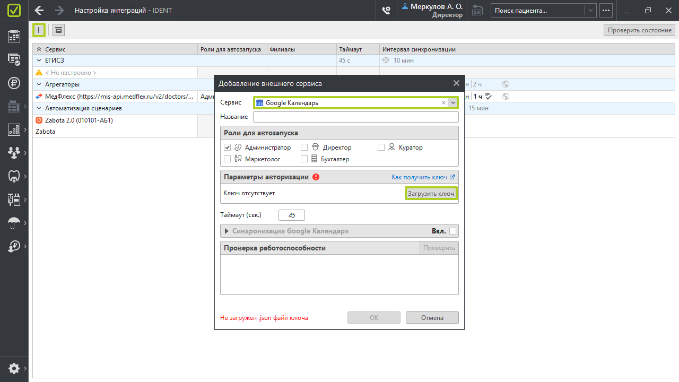Close the Добавление внешнего сервиса dialog
The height and width of the screenshot is (382, 679).
pyautogui.click(x=456, y=83)
